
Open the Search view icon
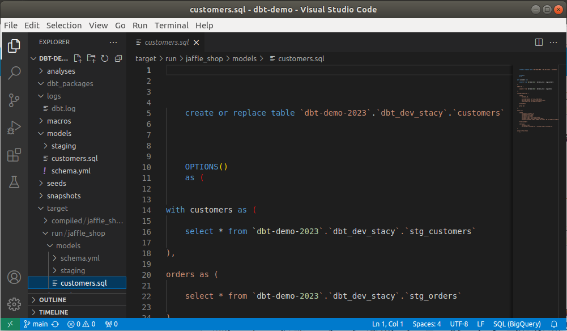click(x=14, y=73)
